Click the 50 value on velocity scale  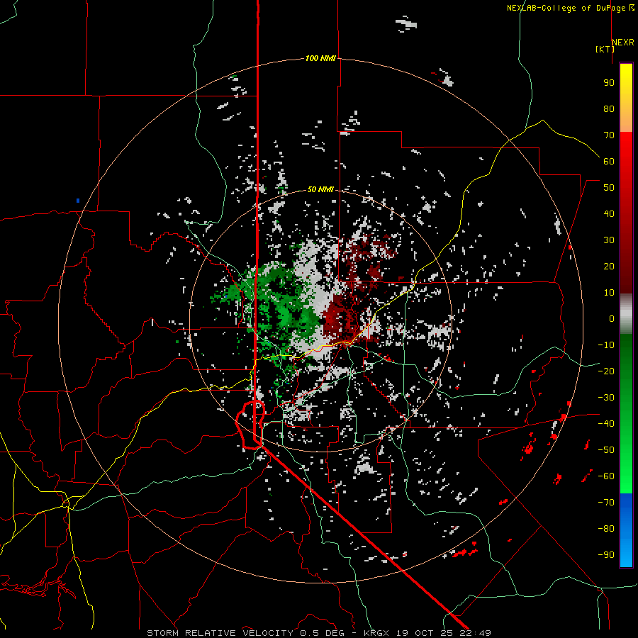(609, 188)
